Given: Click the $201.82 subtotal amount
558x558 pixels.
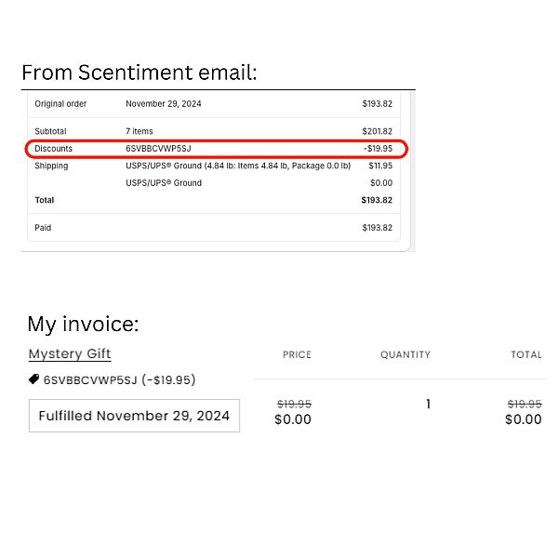Looking at the screenshot, I should click(x=378, y=131).
